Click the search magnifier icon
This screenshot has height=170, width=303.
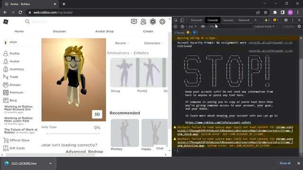[27, 22]
